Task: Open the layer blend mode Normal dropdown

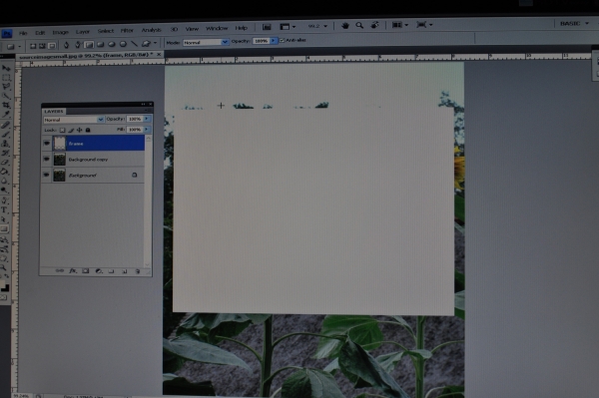Action: click(x=74, y=120)
